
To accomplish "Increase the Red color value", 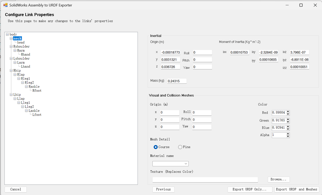I will tap(288, 112).
